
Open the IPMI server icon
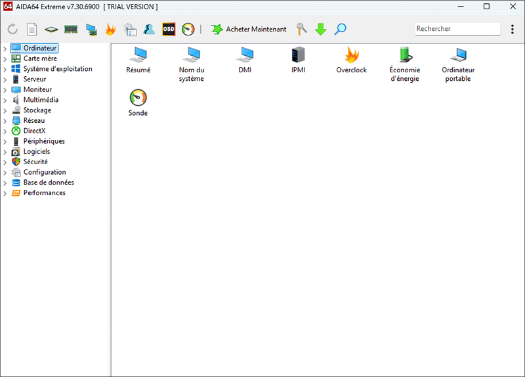click(299, 55)
